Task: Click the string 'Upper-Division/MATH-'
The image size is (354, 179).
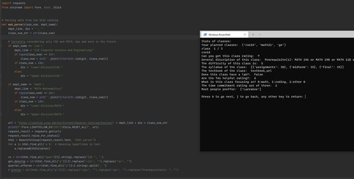Action: [47, 114]
